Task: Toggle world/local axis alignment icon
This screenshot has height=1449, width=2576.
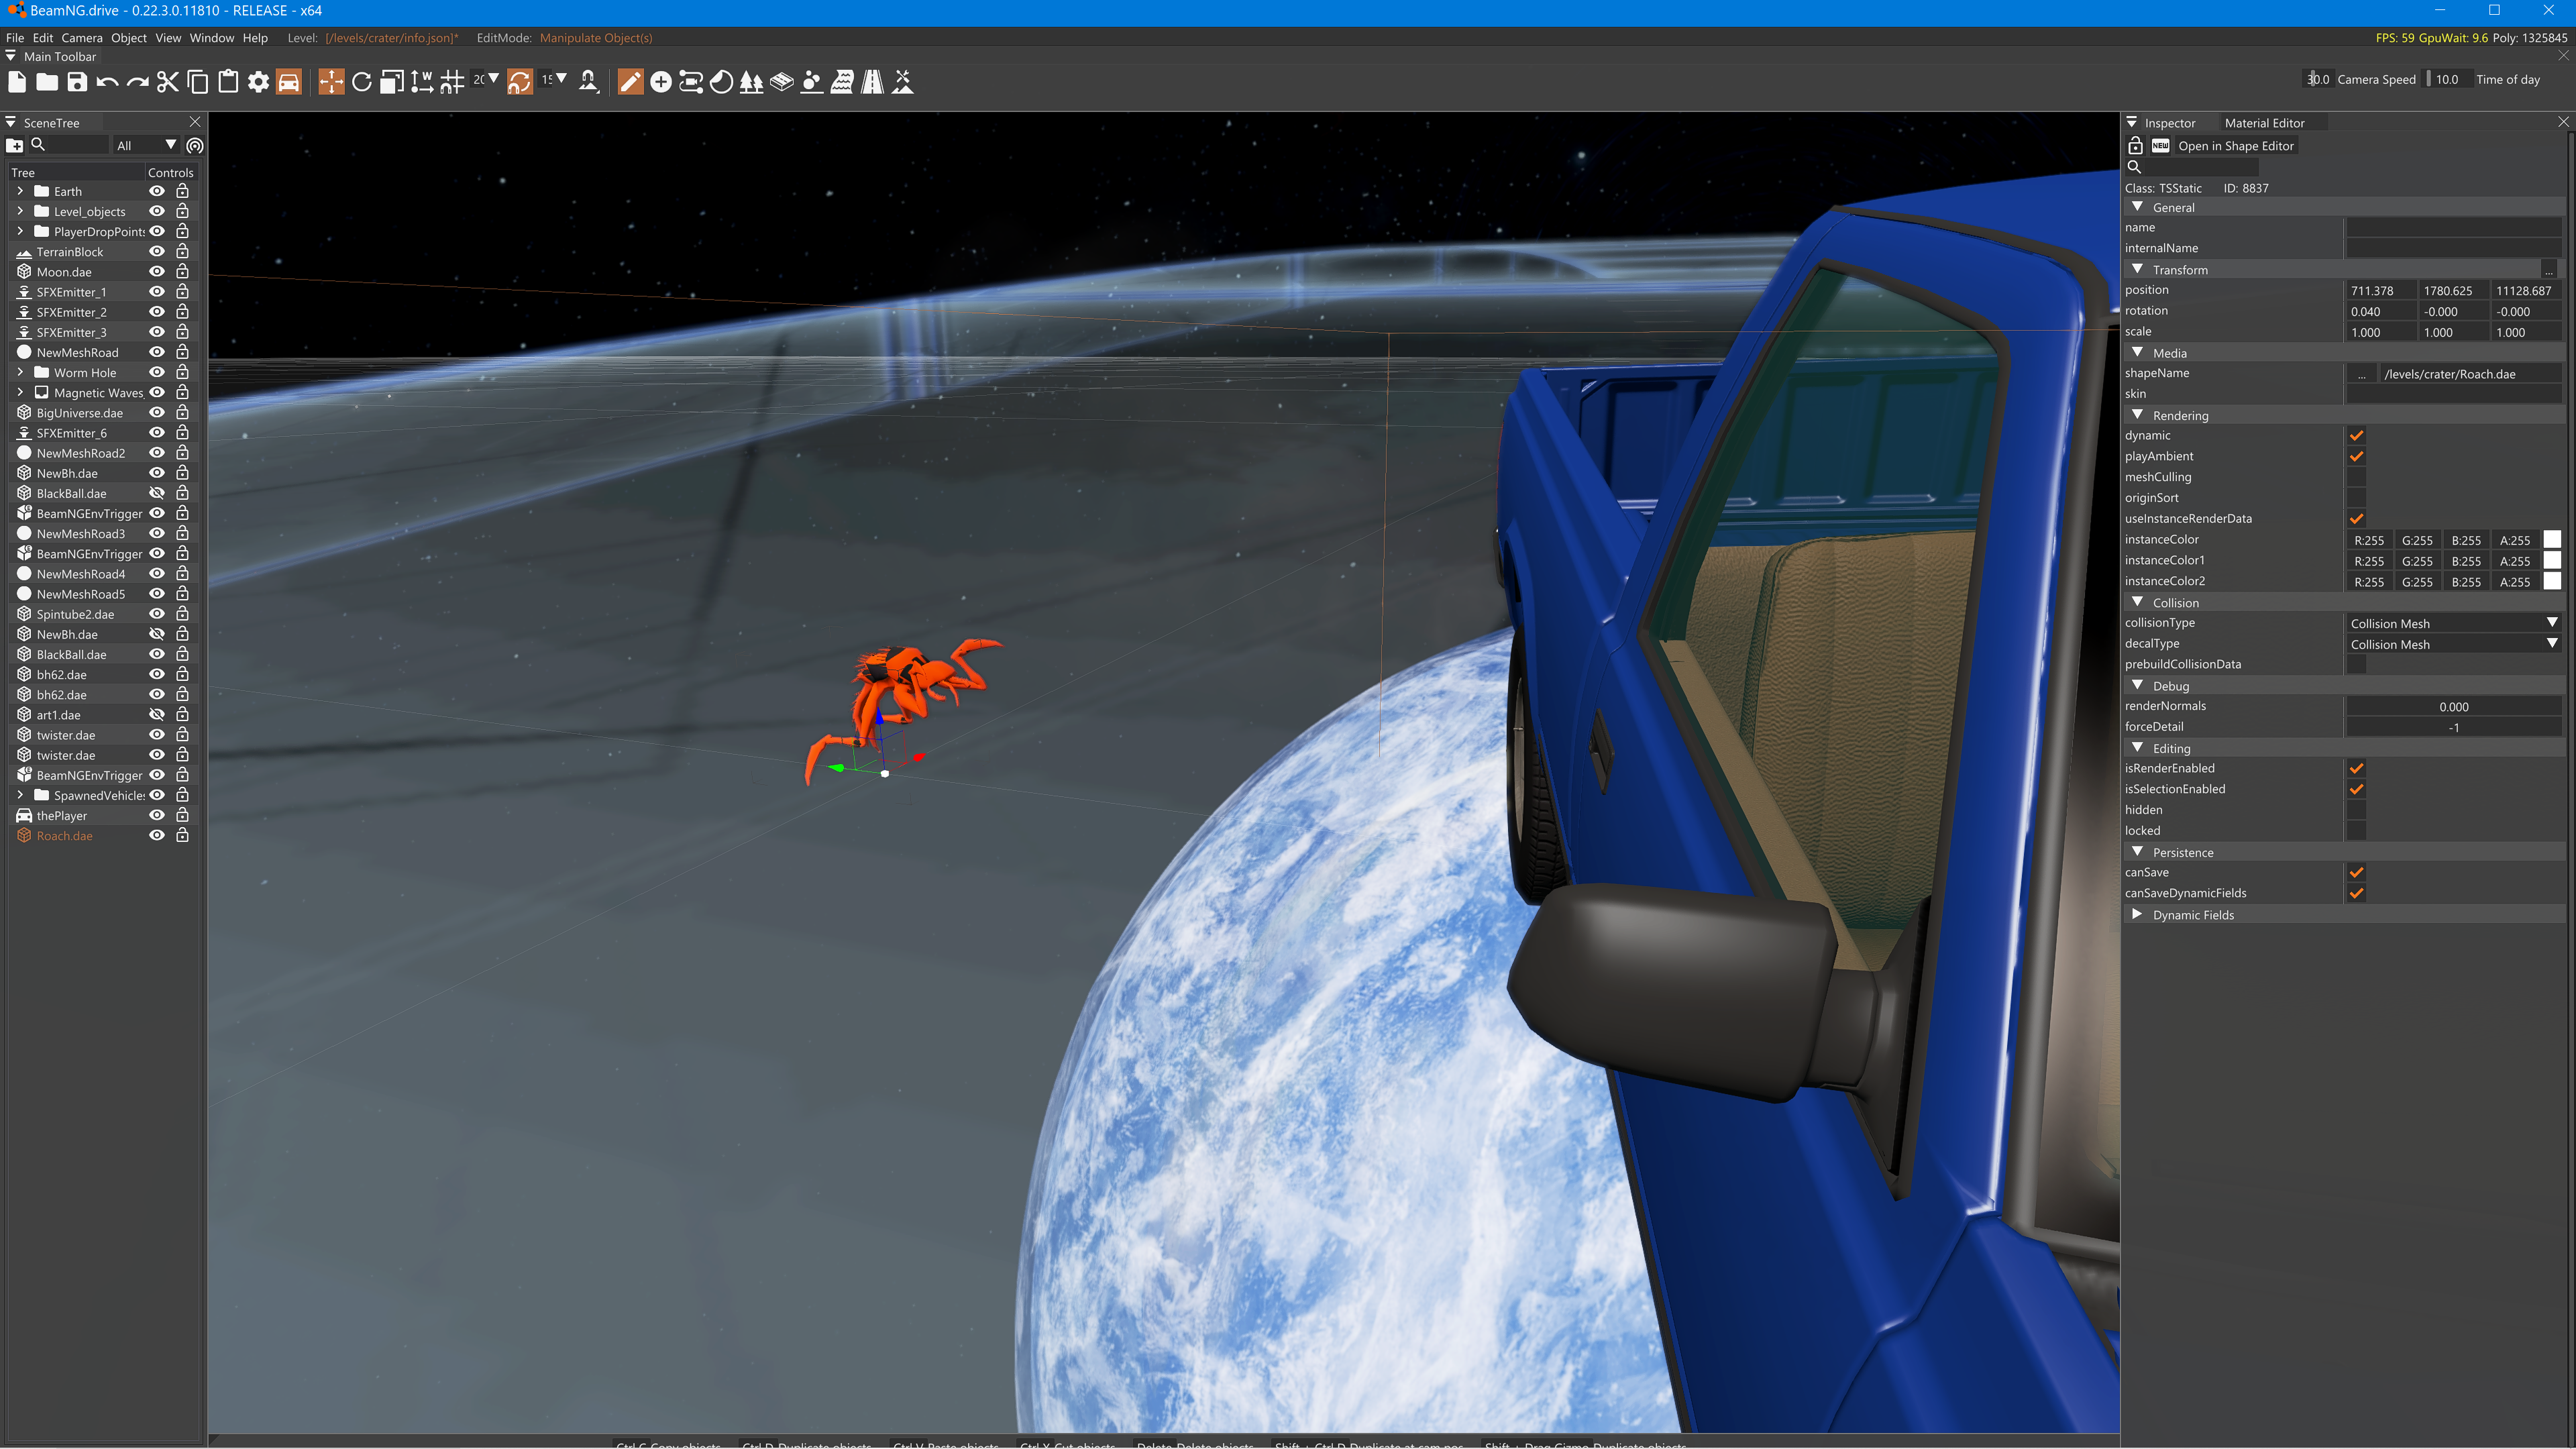Action: click(422, 82)
